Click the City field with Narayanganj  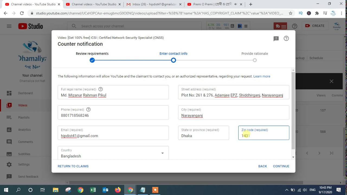coord(234,112)
